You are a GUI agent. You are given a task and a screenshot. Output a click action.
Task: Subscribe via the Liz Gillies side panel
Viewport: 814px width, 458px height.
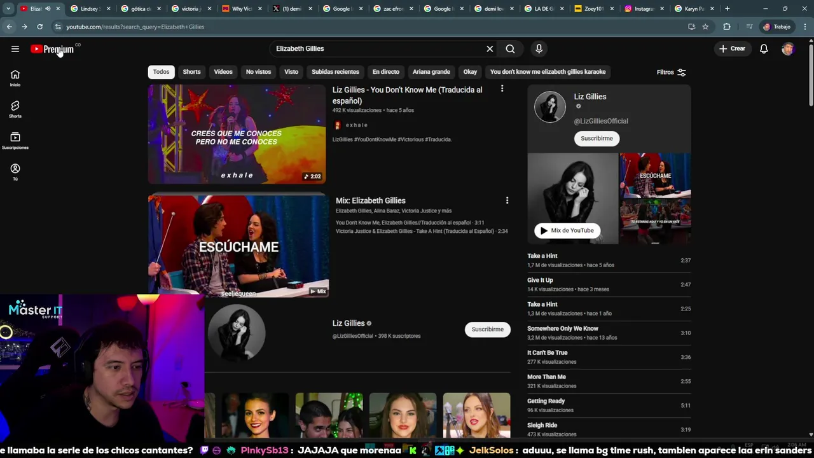597,138
